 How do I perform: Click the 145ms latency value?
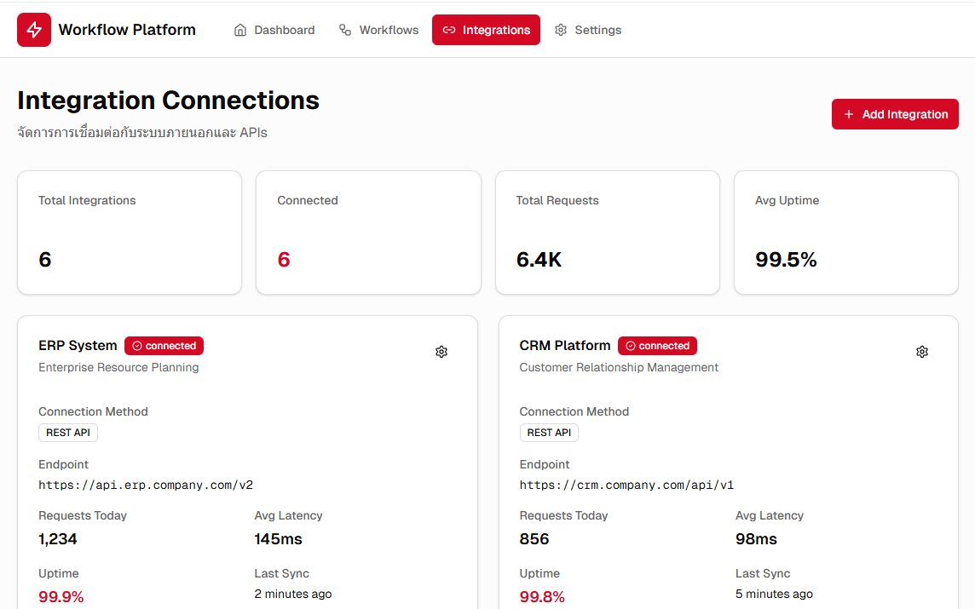278,539
